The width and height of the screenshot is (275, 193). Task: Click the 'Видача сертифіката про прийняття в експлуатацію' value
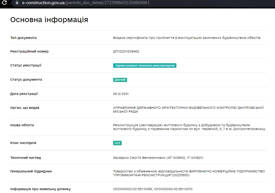pyautogui.click(x=186, y=38)
